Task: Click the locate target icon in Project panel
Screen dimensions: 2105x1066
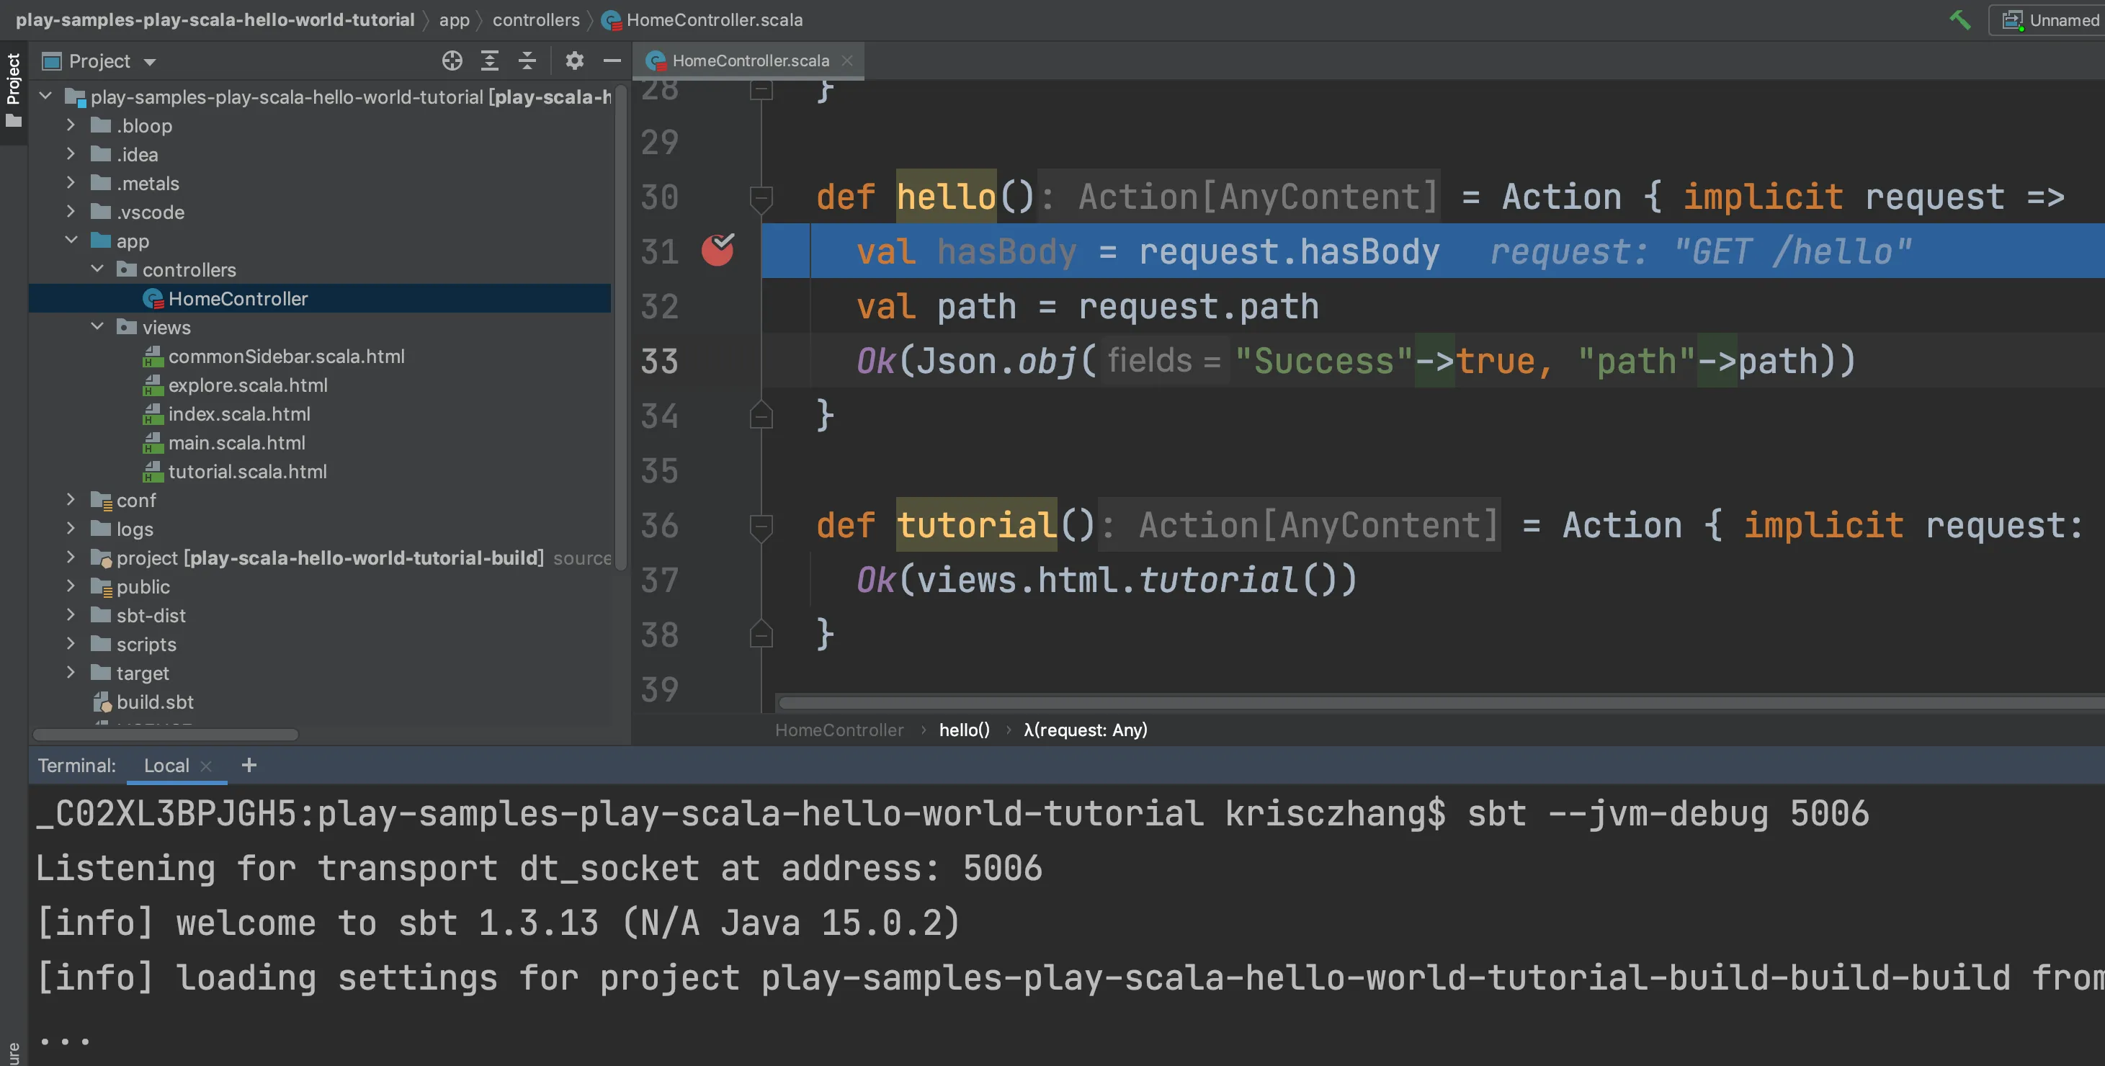Action: coord(452,61)
